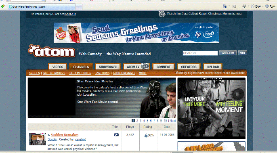Click the 'logged in' link

tap(70, 14)
